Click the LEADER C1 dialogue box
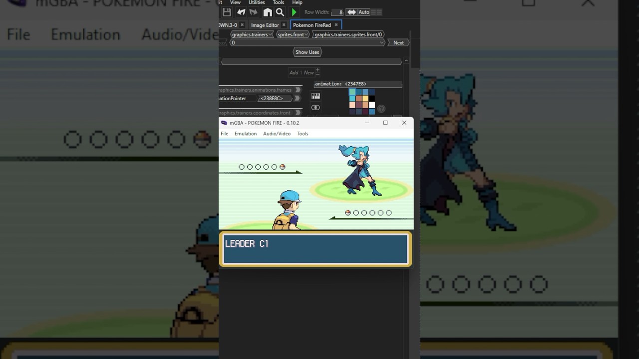 tap(316, 249)
